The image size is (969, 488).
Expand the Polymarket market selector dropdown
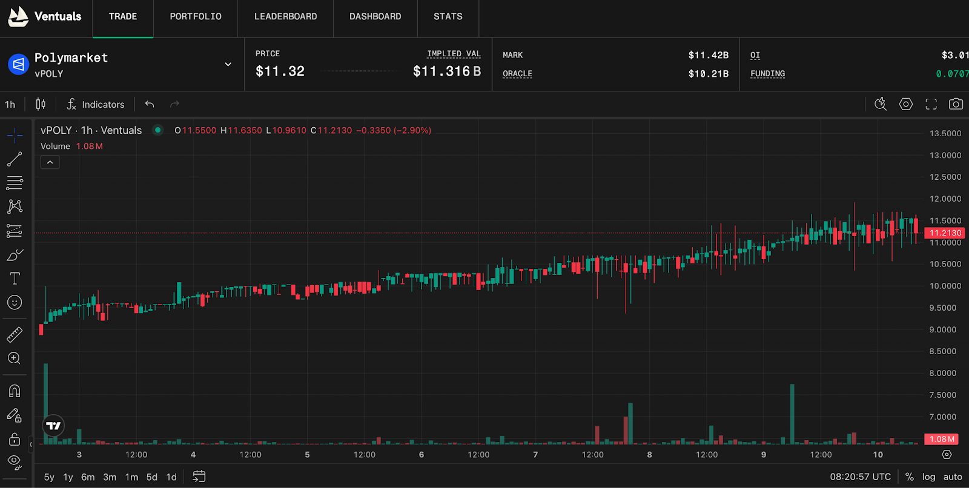tap(228, 64)
